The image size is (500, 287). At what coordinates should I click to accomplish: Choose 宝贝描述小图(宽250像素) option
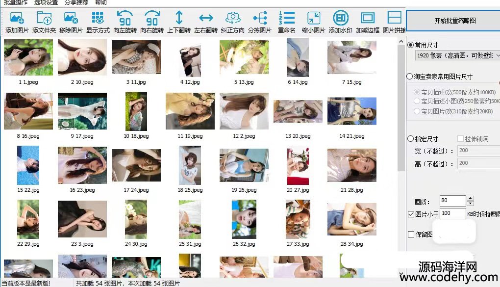coord(417,101)
